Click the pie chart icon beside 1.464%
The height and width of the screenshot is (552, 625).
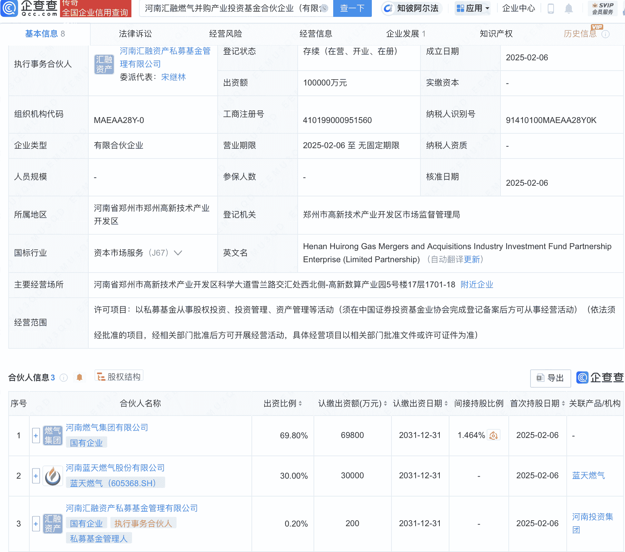click(x=494, y=436)
